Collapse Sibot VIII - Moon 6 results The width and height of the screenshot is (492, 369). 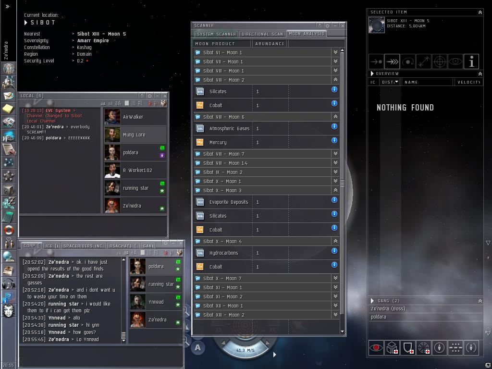point(335,117)
